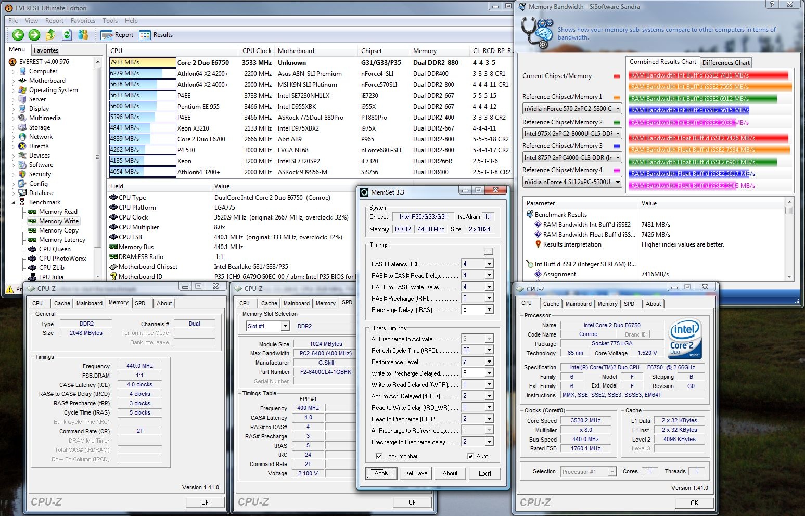Collapse the Benchmark node in EVEREST tree
The height and width of the screenshot is (516, 805).
(x=14, y=202)
